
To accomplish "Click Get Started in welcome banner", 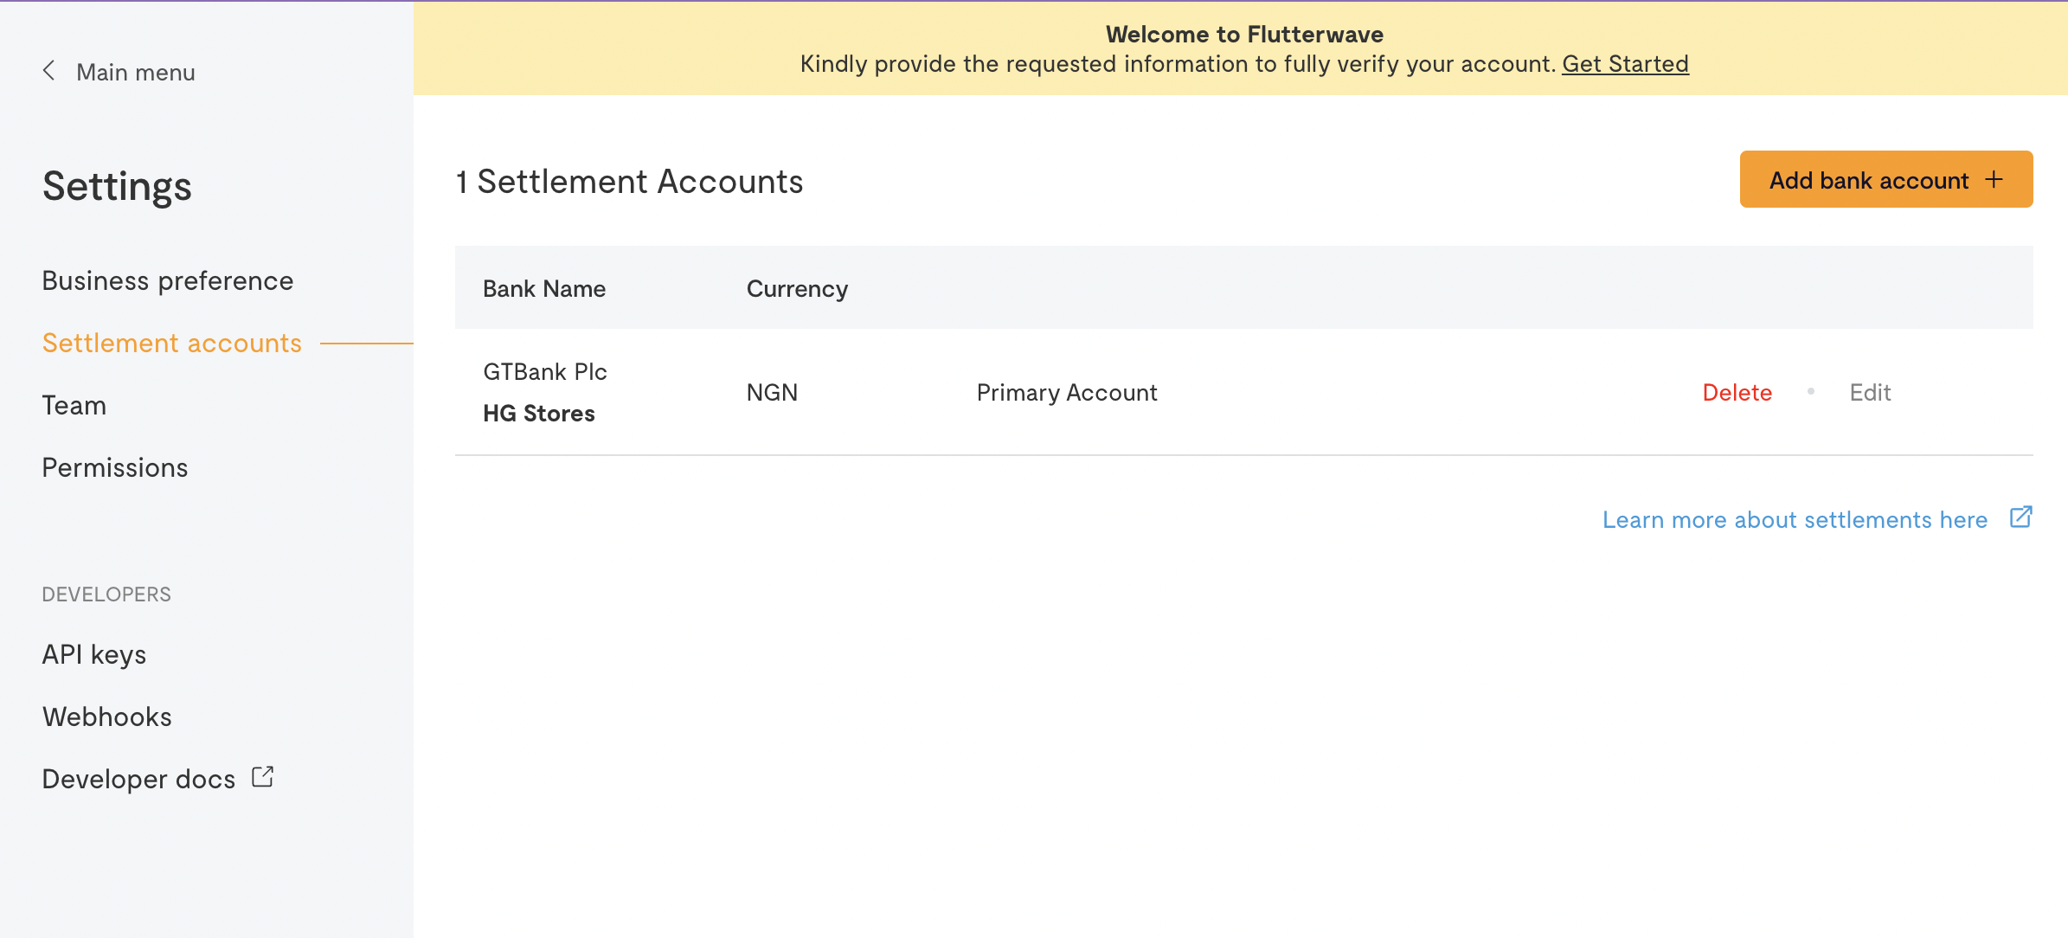I will (1625, 64).
